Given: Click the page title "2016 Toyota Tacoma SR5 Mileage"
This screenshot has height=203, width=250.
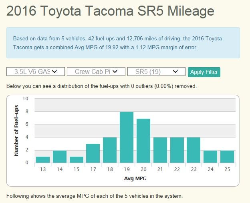Looking at the screenshot, I should pos(110,11).
